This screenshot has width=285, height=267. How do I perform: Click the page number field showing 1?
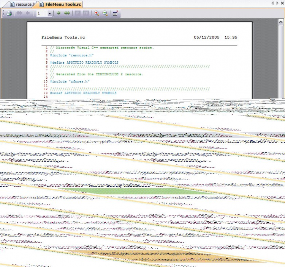pos(42,13)
